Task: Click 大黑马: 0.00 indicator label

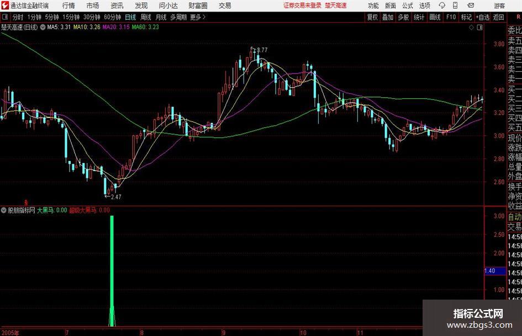Action: (52, 210)
